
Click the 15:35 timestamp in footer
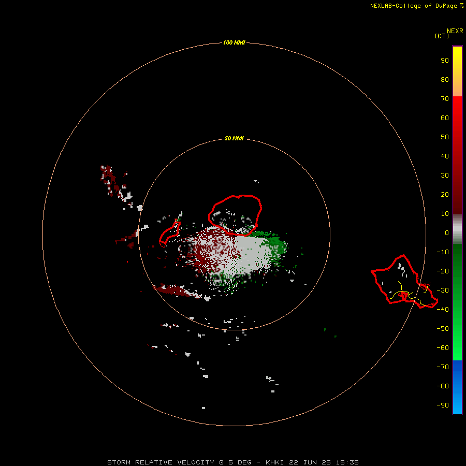click(347, 462)
